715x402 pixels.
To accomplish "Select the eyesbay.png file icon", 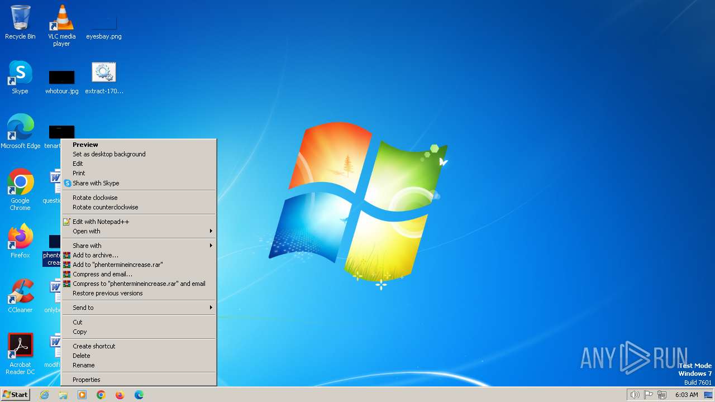I will [x=104, y=26].
